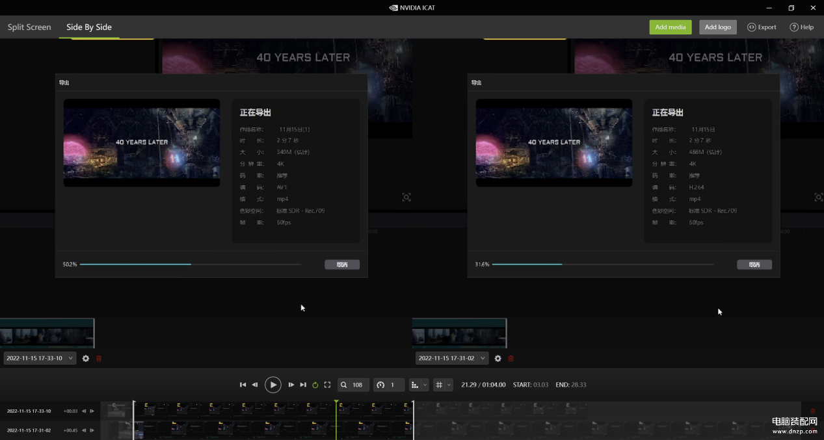Enter fullscreen with the fullscreen icon

[x=327, y=385]
